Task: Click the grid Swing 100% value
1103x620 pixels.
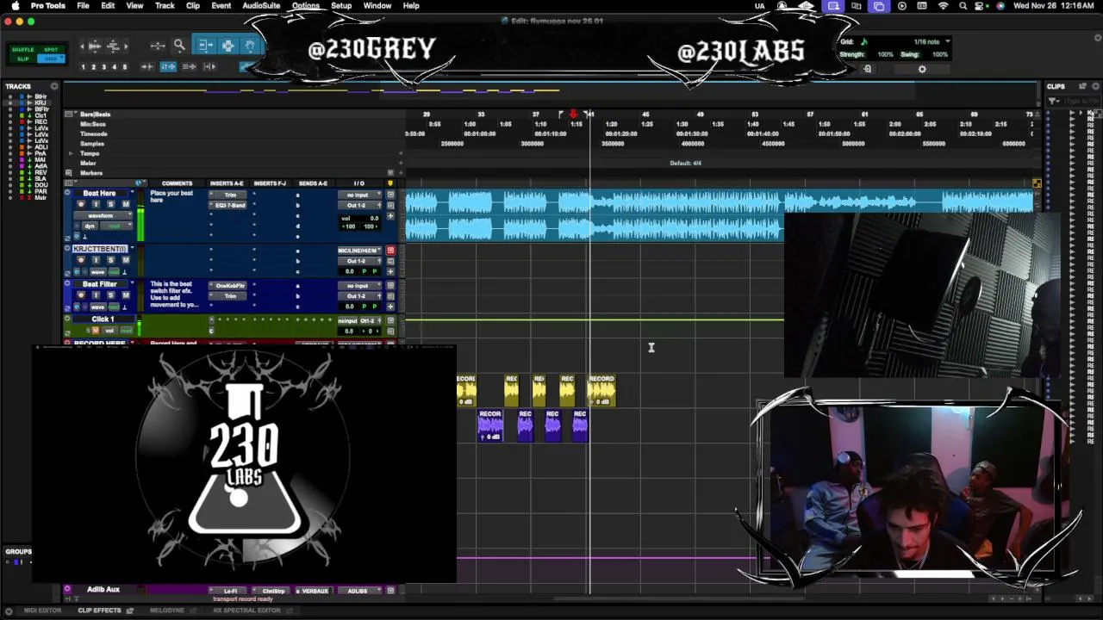Action: click(939, 54)
